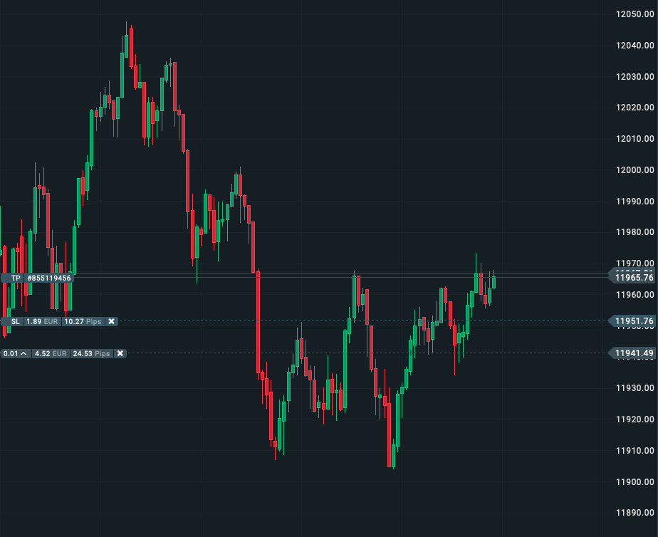
Task: Select order ID #855119456 tag
Action: coord(49,278)
